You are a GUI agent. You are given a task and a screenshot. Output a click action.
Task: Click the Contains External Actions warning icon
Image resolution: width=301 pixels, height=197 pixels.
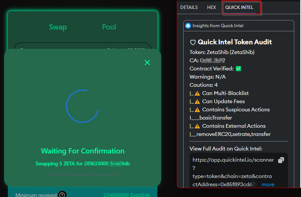click(x=197, y=126)
